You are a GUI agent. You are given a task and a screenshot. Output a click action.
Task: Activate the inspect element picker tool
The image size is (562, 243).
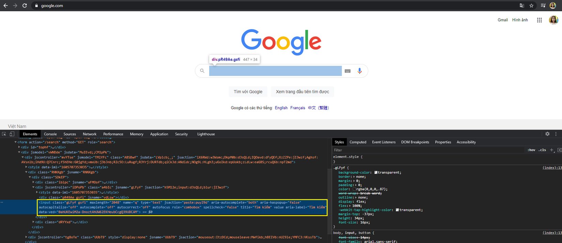[x=4, y=134]
